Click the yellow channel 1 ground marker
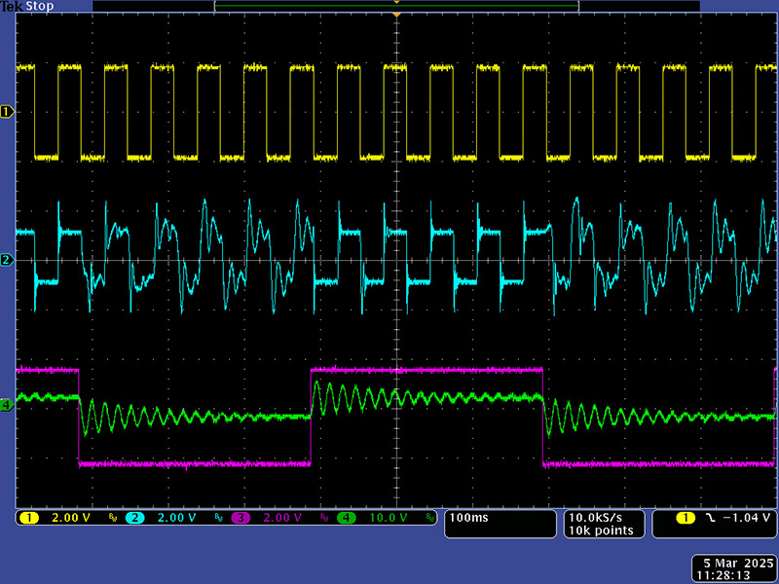The height and width of the screenshot is (584, 779). click(7, 112)
